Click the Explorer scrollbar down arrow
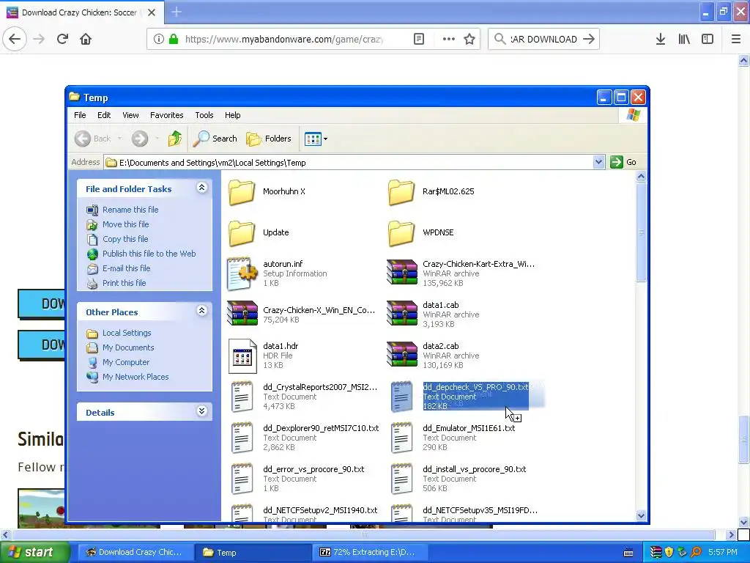This screenshot has height=563, width=750. point(641,515)
